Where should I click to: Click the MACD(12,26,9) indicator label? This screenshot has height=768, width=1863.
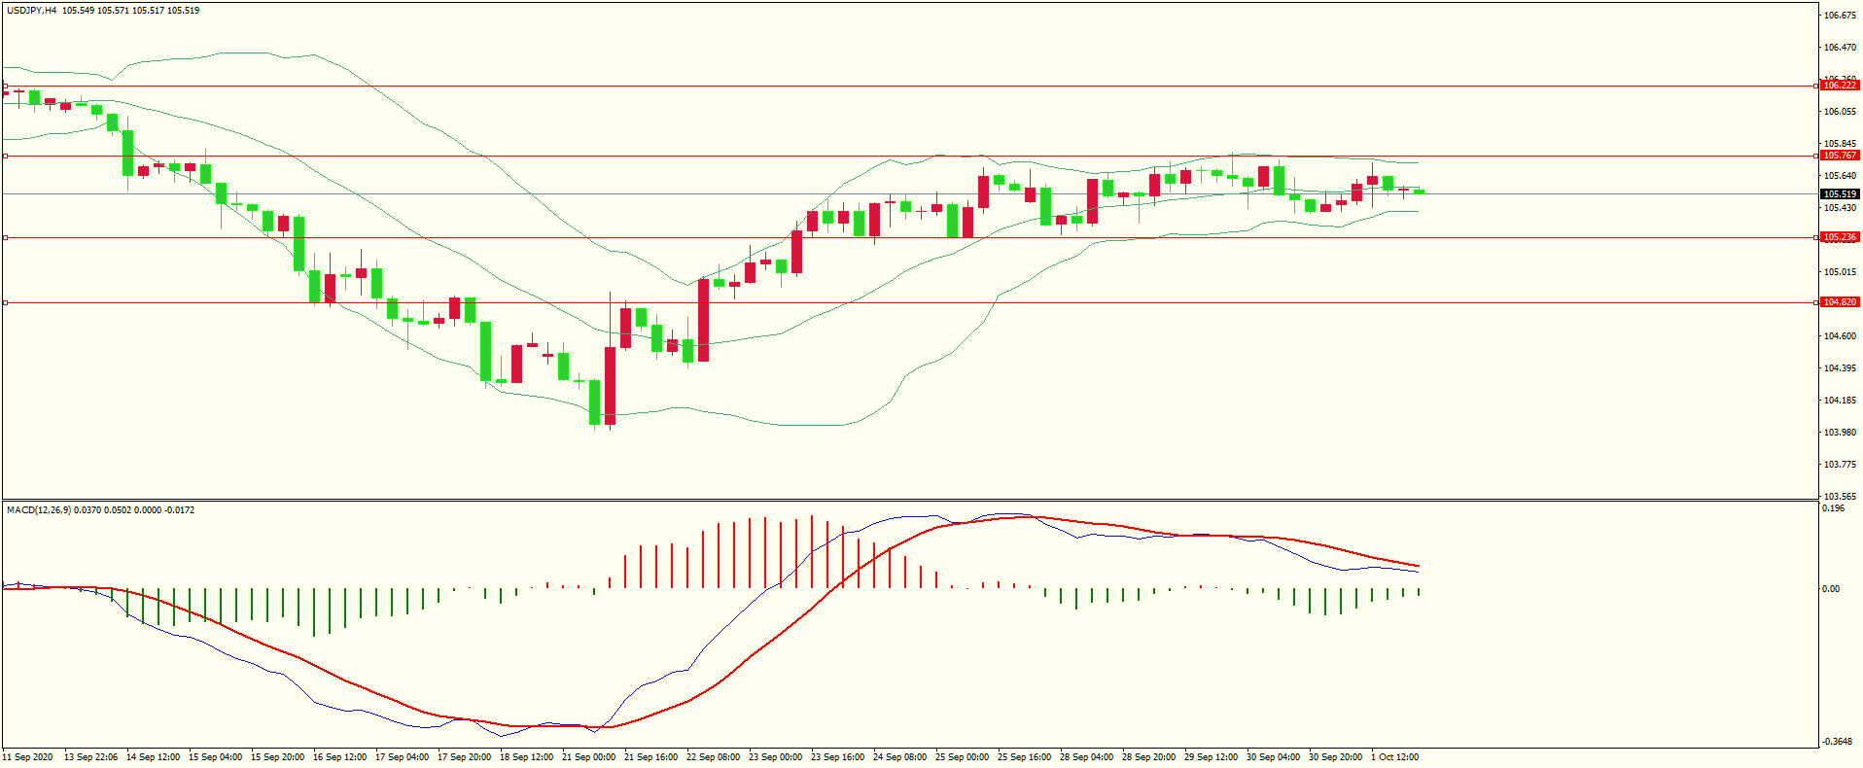click(x=38, y=510)
